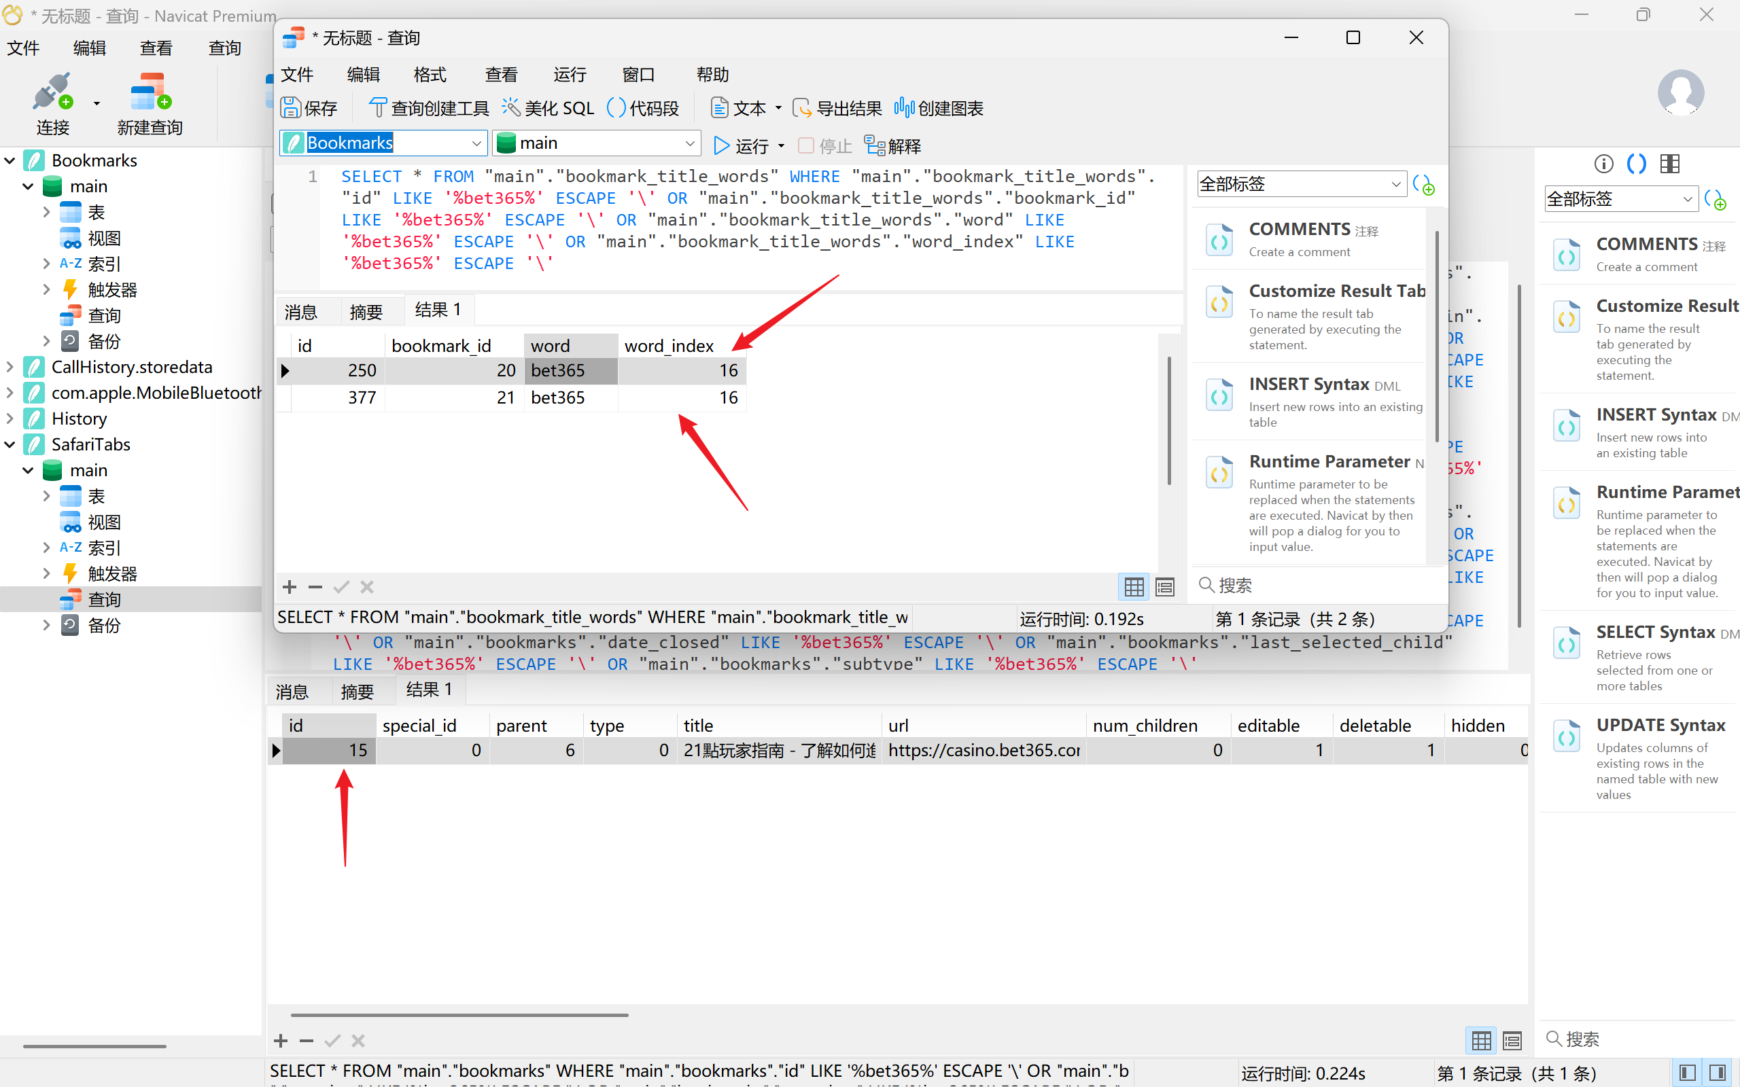Open the Format (格式) menu
Screen dimensions: 1740x1087
coord(430,75)
